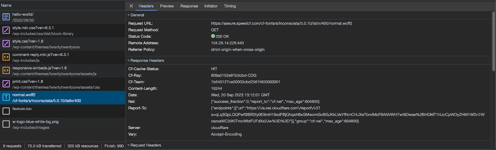The height and width of the screenshot is (150, 496).
Task: Click strict-origin-when-cross-origin referrer policy value
Action: tap(238, 49)
